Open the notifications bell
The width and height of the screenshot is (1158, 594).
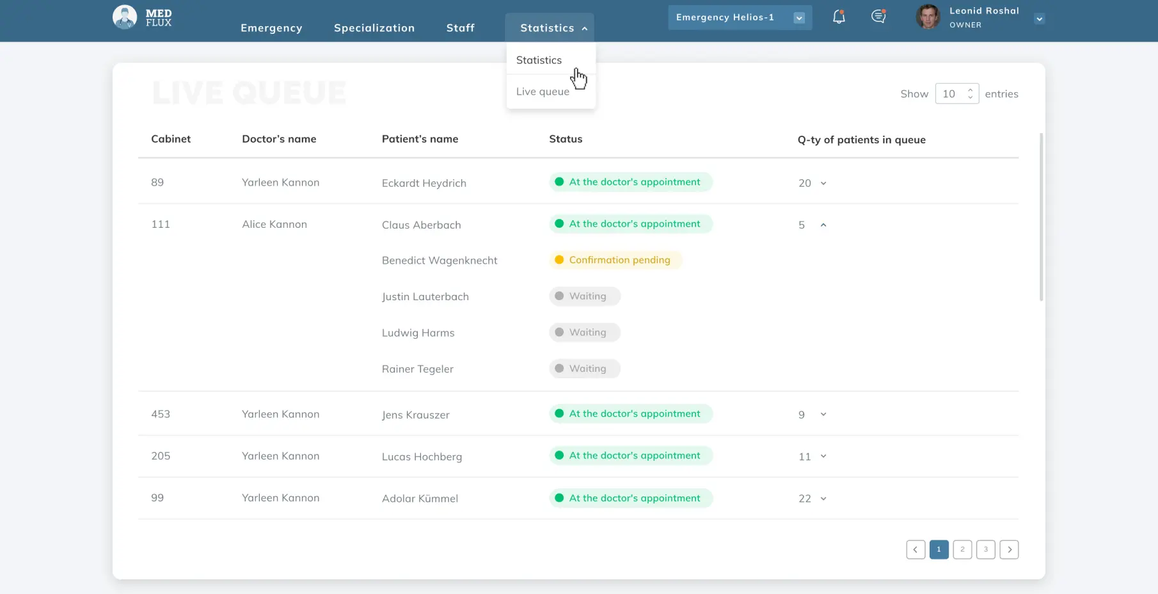(839, 17)
